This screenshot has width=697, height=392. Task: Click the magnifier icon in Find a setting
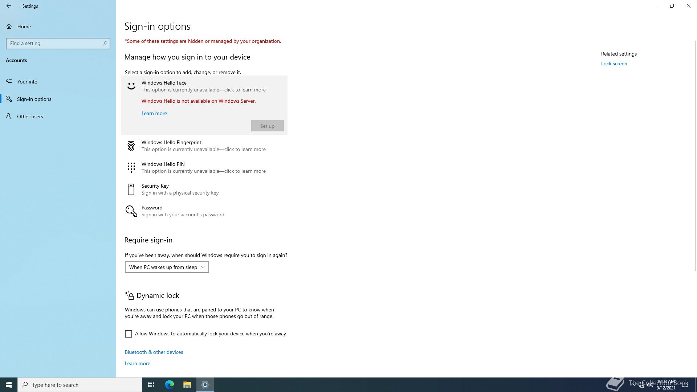pyautogui.click(x=105, y=43)
